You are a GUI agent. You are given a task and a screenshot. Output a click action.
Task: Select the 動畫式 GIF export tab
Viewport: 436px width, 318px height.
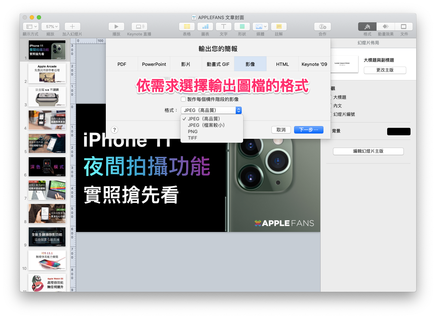point(218,64)
